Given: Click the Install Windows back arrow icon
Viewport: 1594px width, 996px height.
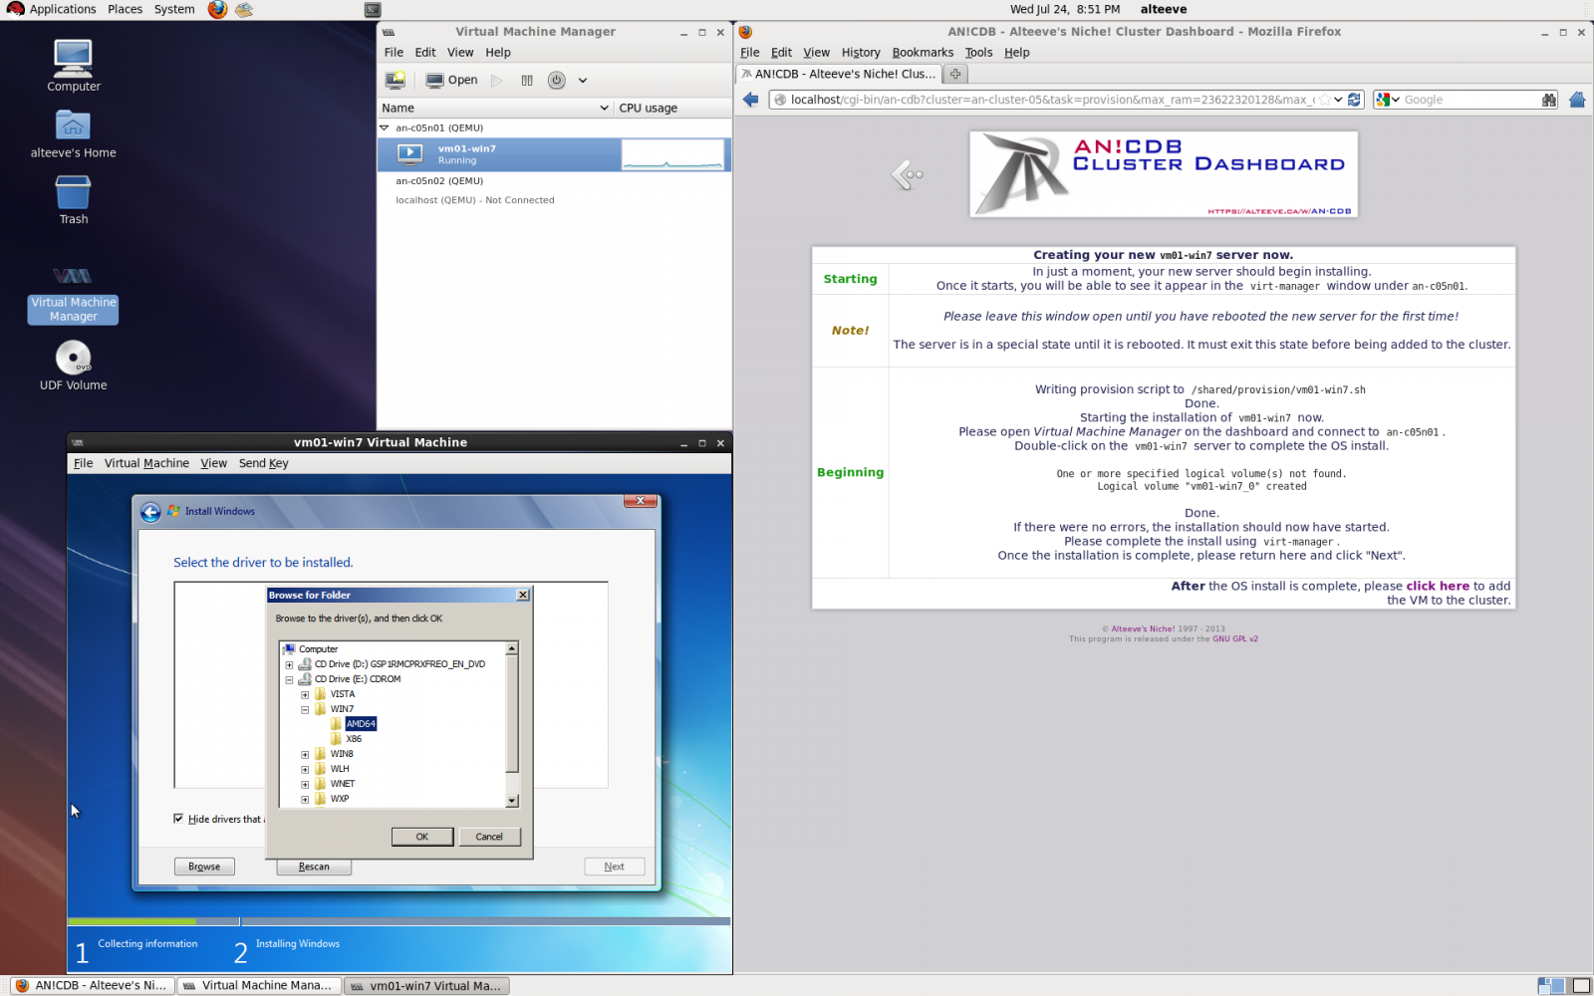Looking at the screenshot, I should tap(150, 512).
